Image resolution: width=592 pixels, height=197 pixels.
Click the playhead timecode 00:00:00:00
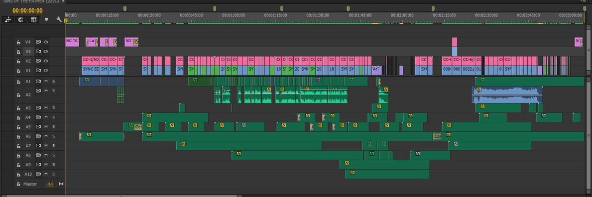tap(27, 10)
